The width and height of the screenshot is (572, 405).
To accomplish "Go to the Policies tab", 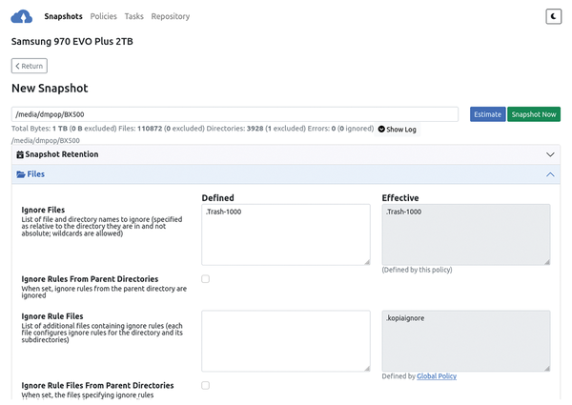I will point(104,16).
